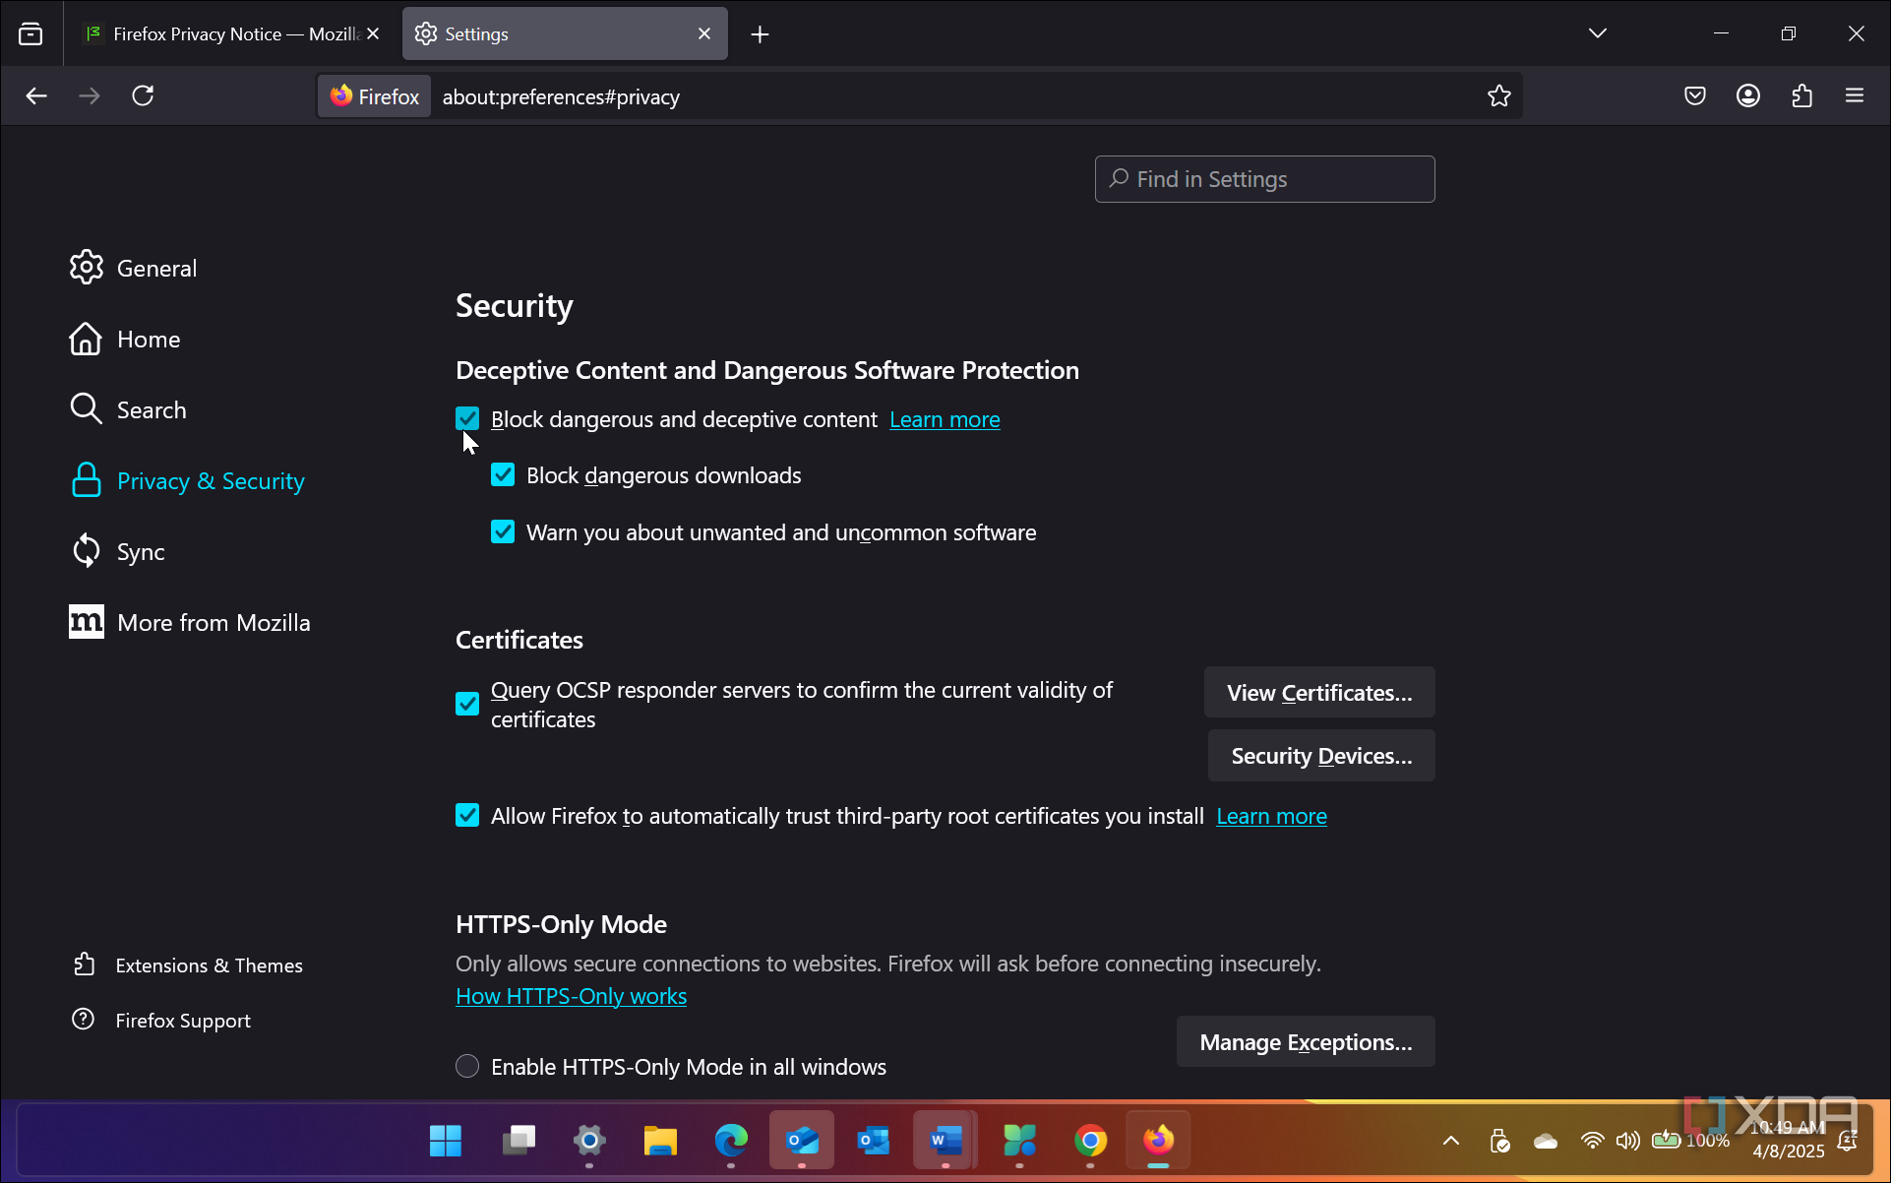Show hidden system tray icons
The width and height of the screenshot is (1891, 1183).
(x=1450, y=1140)
